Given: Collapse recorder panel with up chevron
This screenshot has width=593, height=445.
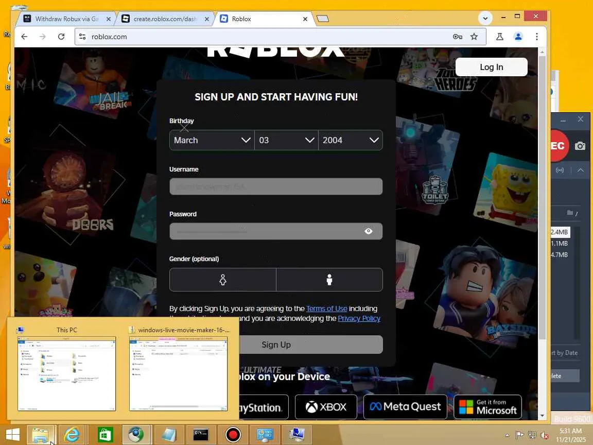Looking at the screenshot, I should [580, 170].
